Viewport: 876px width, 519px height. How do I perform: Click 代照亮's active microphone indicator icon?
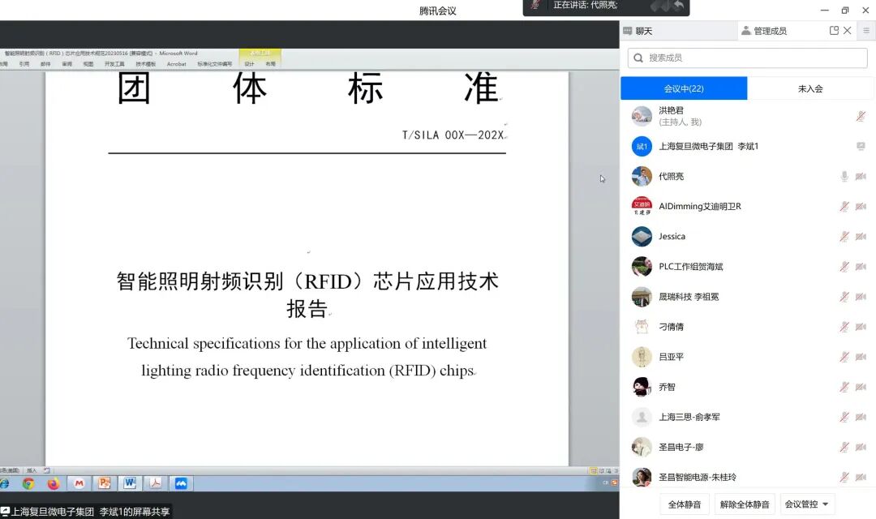tap(843, 175)
